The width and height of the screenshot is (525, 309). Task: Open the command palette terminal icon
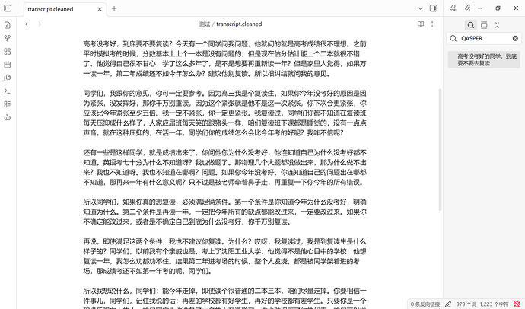coord(8,91)
